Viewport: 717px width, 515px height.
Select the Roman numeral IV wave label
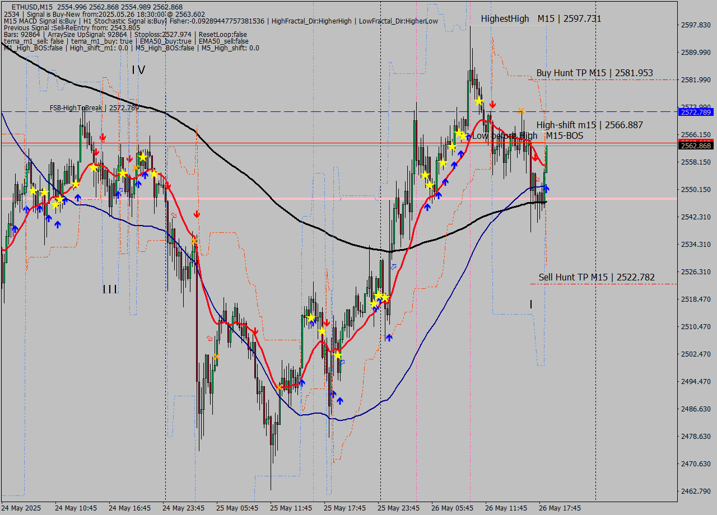pos(138,70)
